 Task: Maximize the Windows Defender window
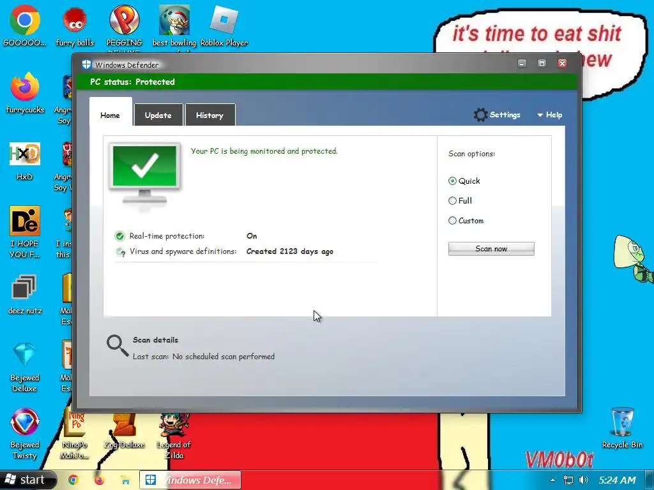click(x=542, y=63)
